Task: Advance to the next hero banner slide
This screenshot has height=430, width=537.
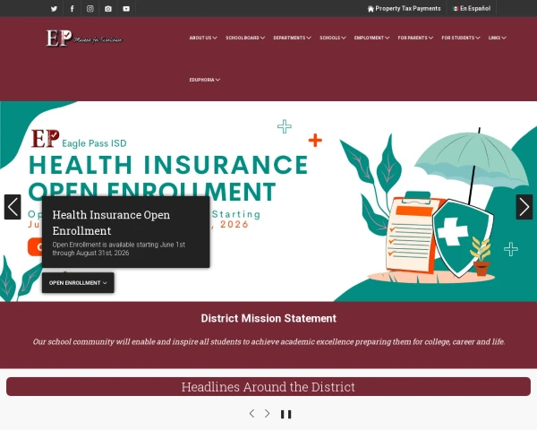Action: [x=524, y=207]
